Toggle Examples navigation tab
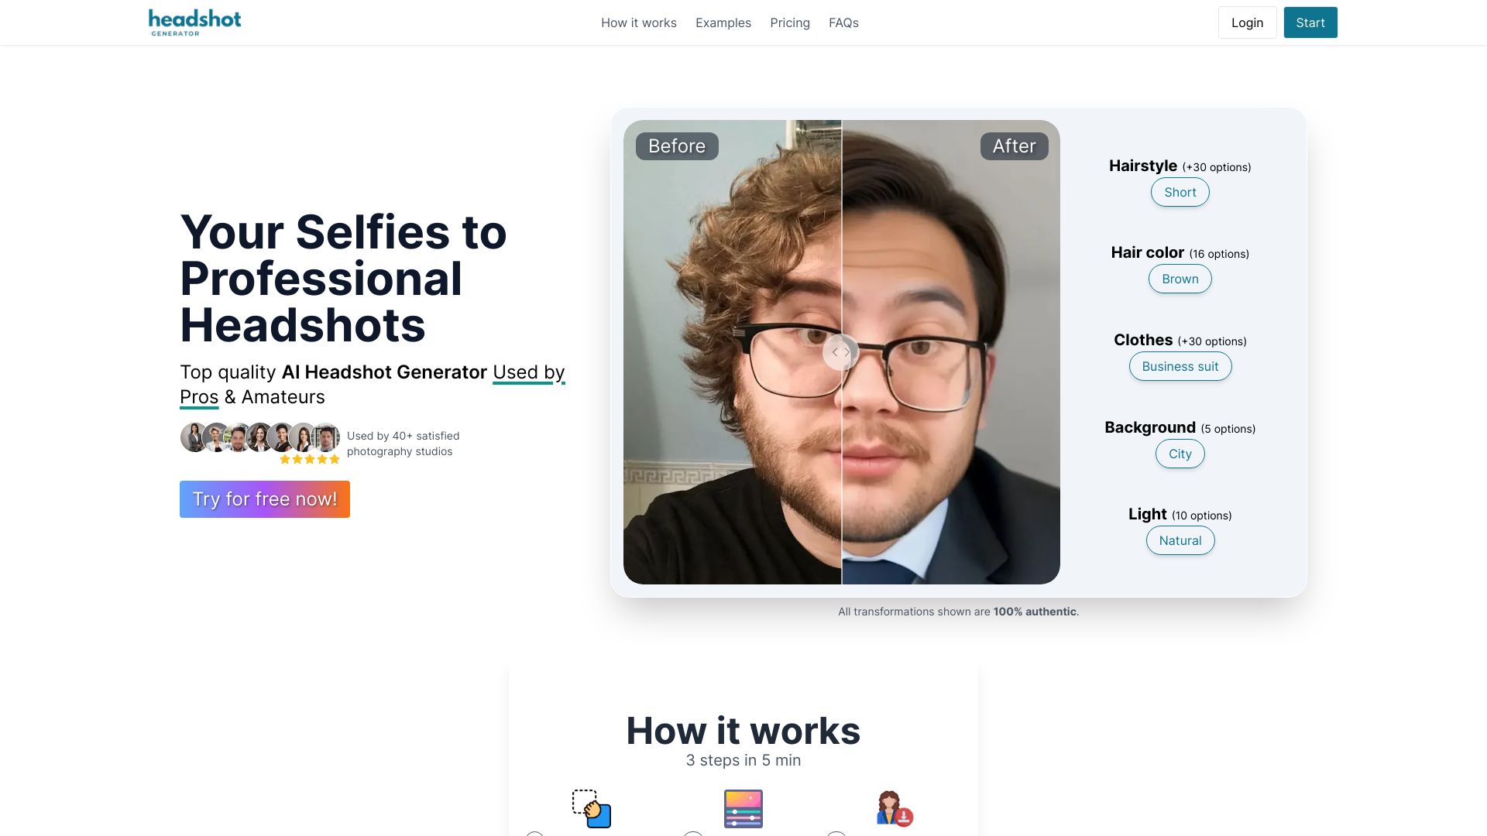1487x836 pixels. [x=723, y=22]
